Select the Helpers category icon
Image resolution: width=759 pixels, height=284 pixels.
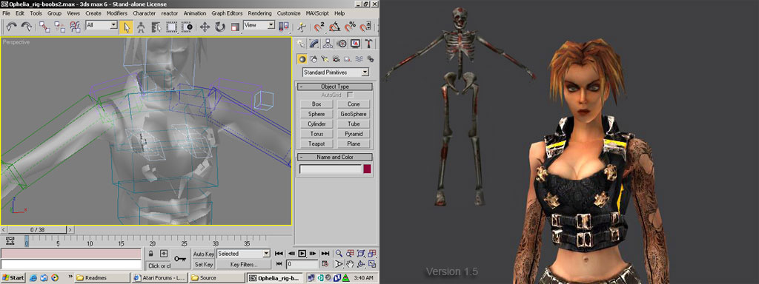(x=347, y=59)
